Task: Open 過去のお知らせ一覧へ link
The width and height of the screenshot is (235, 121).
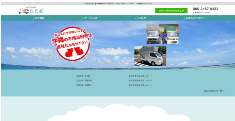Action: click(x=215, y=91)
